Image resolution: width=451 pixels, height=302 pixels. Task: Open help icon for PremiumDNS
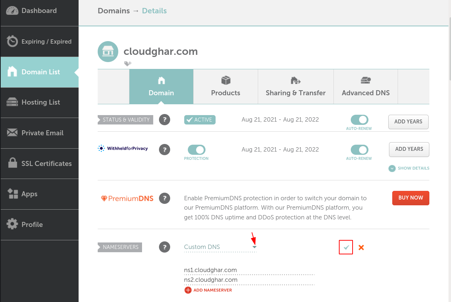[164, 198]
